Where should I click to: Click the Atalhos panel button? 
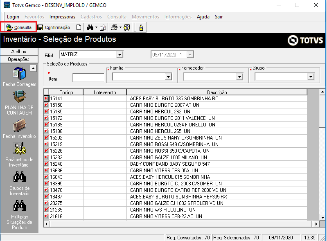[19, 52]
